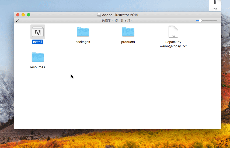
Task: Click the 'packages' folder name label
Action: pyautogui.click(x=83, y=42)
